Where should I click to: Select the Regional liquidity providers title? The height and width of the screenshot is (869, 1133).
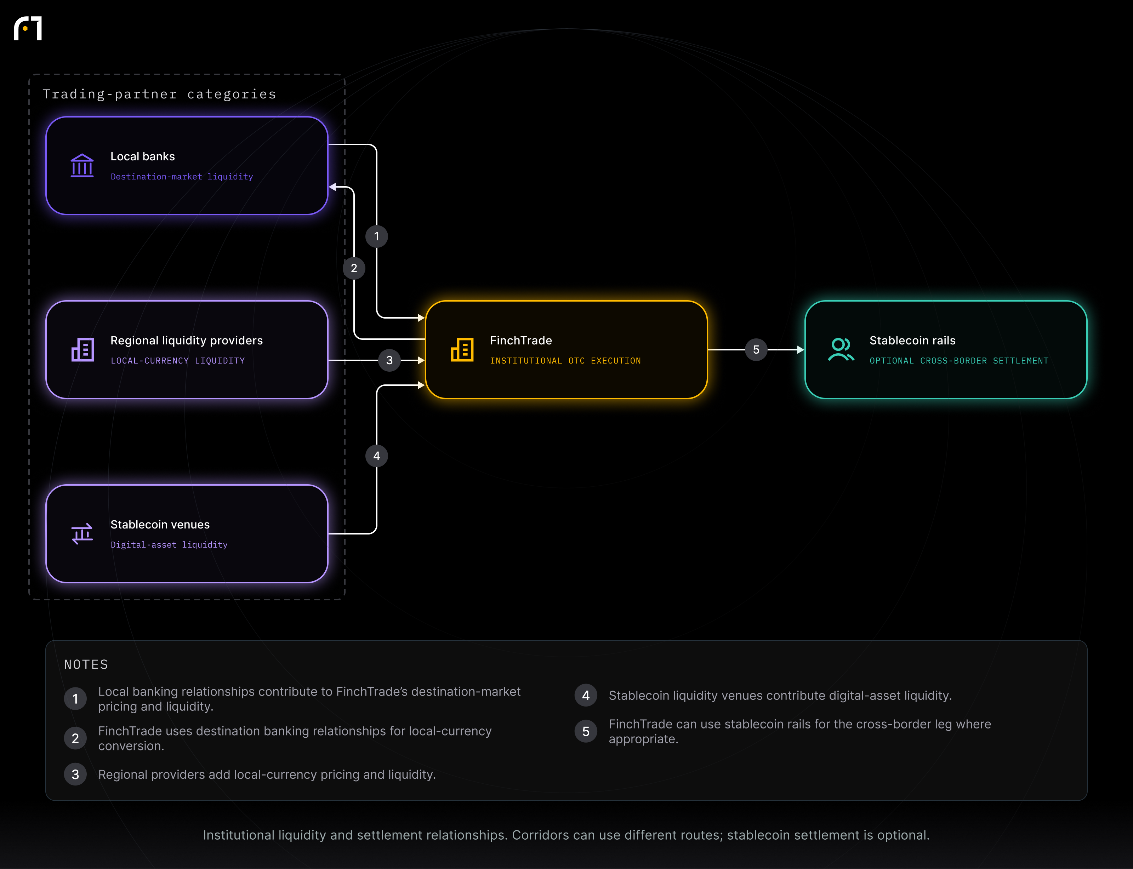(x=187, y=341)
